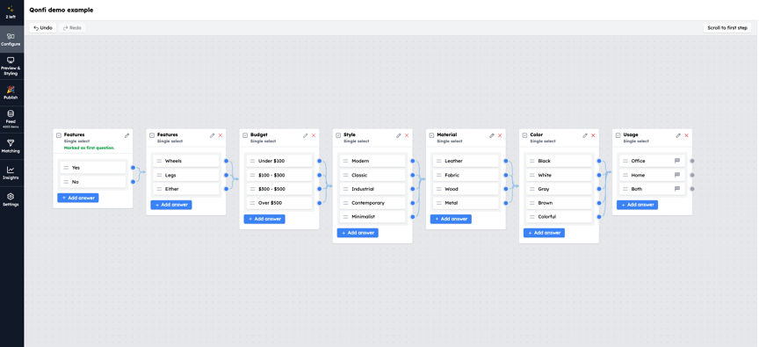Select the 'Fabric' answer row
Viewport: 759px width, 347px height.
(x=466, y=175)
